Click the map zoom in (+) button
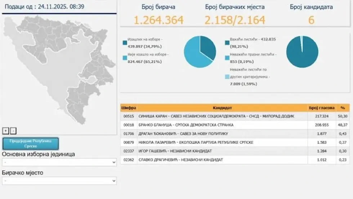Image resolution: width=353 pixels, height=199 pixels. tap(6, 131)
